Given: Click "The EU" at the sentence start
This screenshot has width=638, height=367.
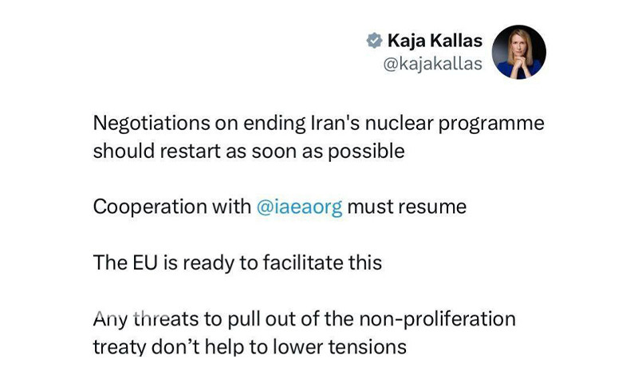Looking at the screenshot, I should (125, 262).
